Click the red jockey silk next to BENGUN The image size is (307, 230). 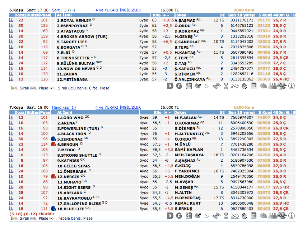(x=53, y=144)
